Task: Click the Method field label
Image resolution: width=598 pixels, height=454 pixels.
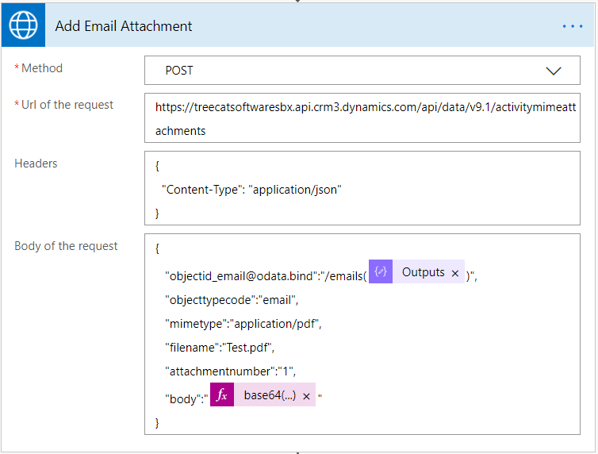Action: (x=42, y=68)
